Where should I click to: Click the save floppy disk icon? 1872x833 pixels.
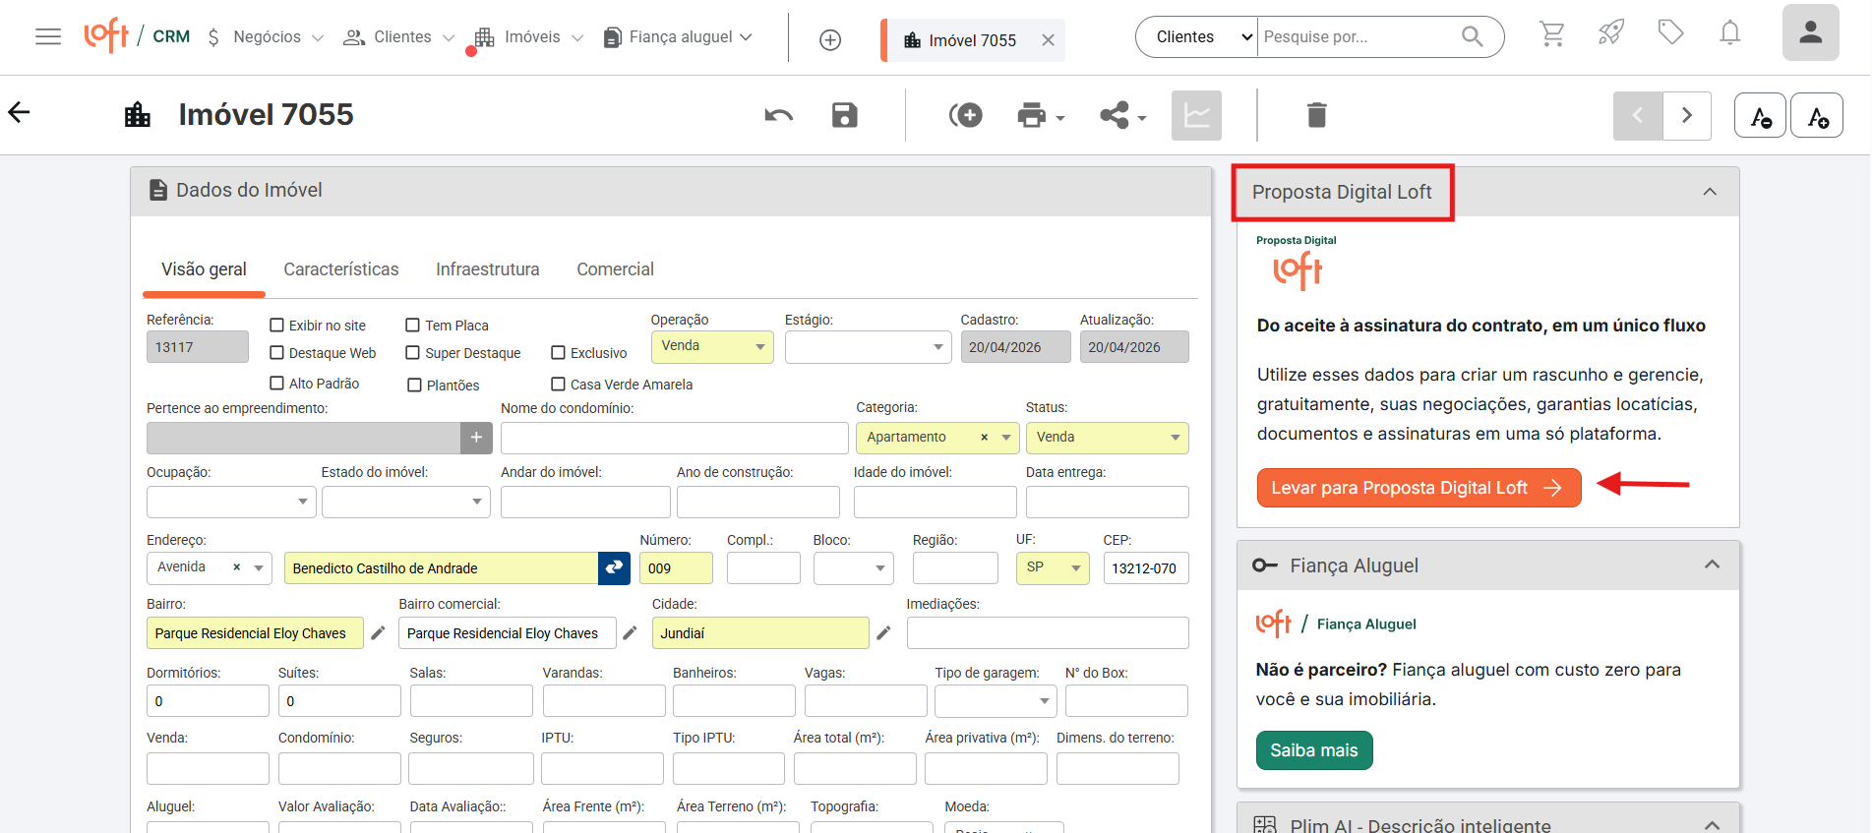[844, 115]
